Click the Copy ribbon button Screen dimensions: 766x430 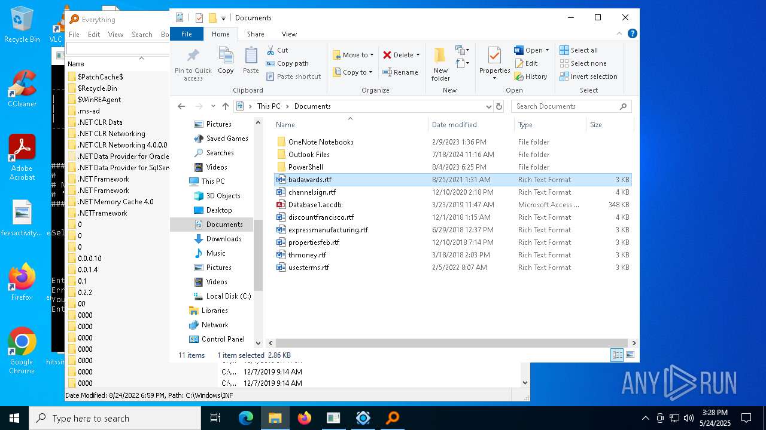(226, 61)
